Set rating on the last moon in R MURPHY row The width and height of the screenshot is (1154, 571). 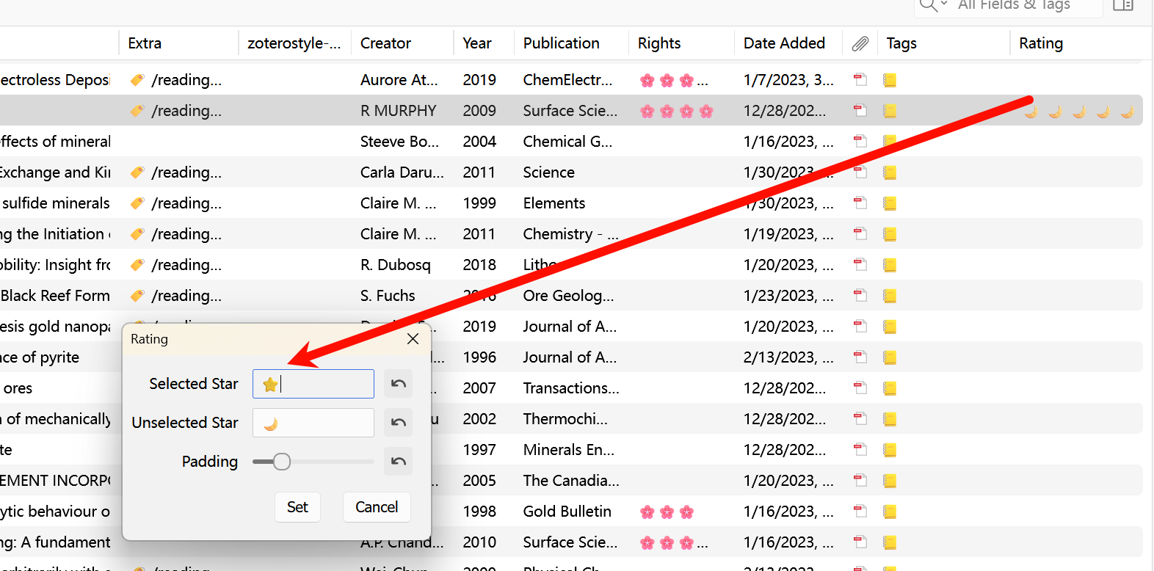click(1127, 112)
